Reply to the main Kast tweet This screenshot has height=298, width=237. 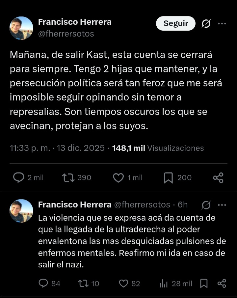(19, 178)
